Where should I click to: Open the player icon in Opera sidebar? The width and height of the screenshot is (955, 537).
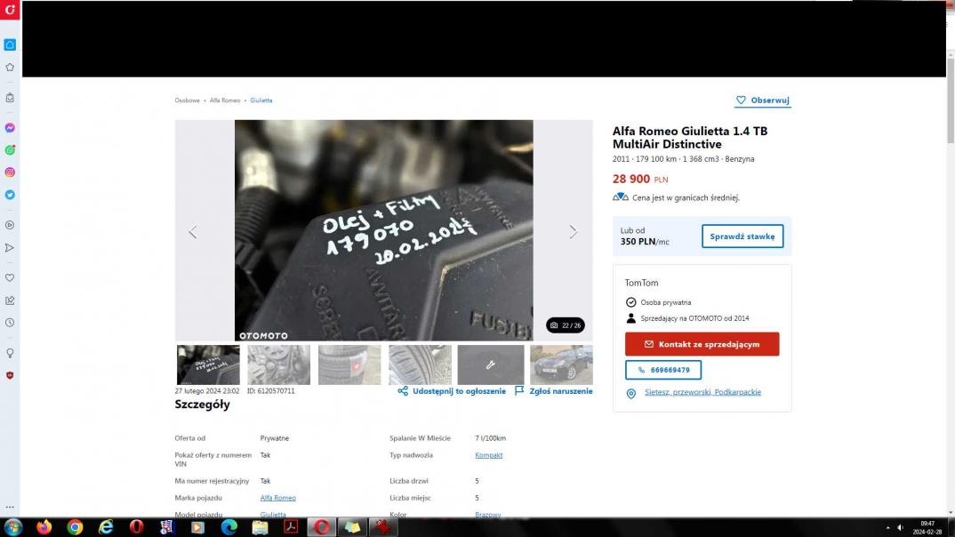coord(10,225)
